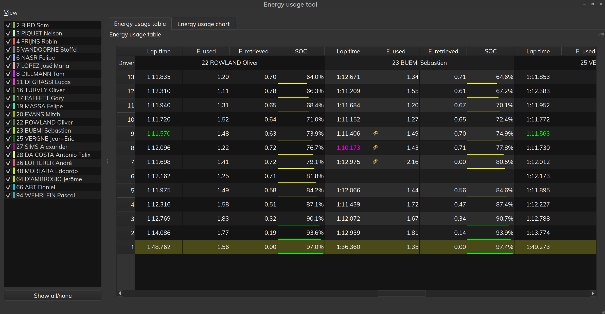Open the View menu
Image resolution: width=605 pixels, height=314 pixels.
[11, 13]
